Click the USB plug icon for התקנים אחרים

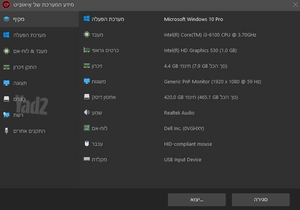tap(6, 131)
